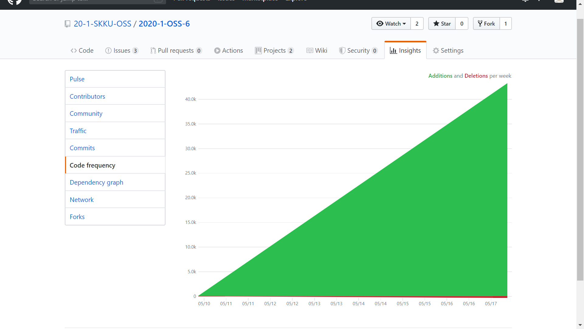584x329 pixels.
Task: Click the Code tab brackets icon
Action: tap(74, 51)
